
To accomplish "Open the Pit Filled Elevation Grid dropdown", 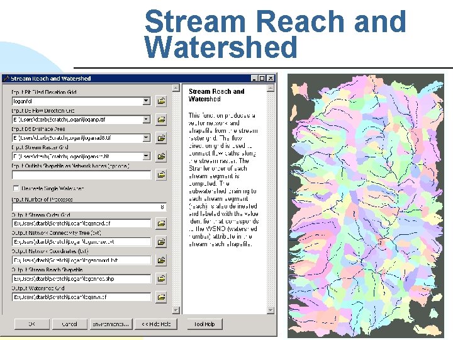I will [147, 101].
